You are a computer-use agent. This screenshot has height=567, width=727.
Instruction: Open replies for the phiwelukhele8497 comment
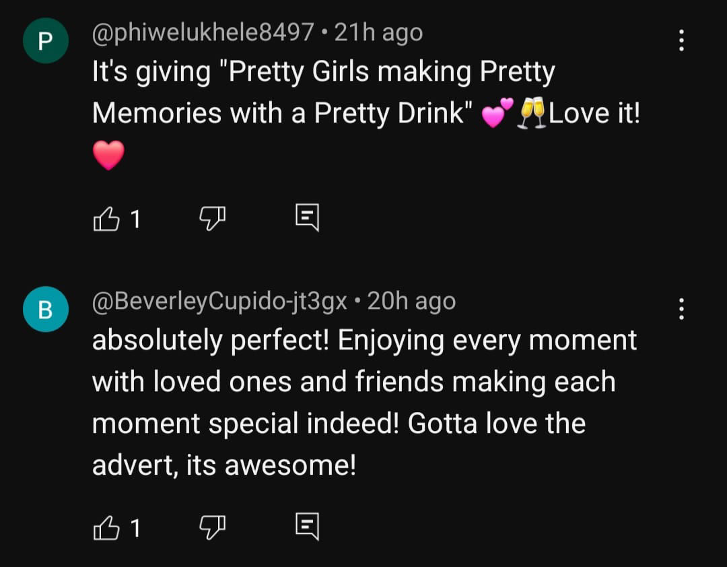point(307,219)
